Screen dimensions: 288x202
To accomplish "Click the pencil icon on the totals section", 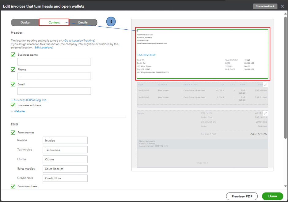I will [x=265, y=113].
